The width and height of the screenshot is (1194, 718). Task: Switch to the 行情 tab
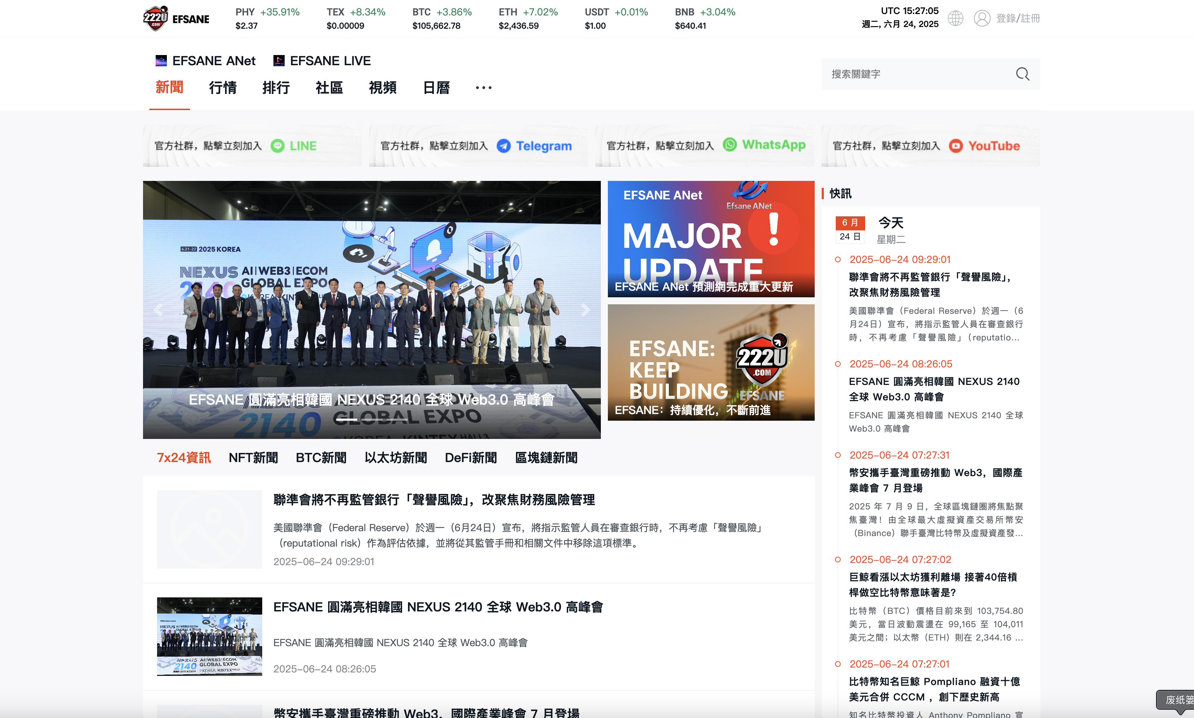[223, 88]
